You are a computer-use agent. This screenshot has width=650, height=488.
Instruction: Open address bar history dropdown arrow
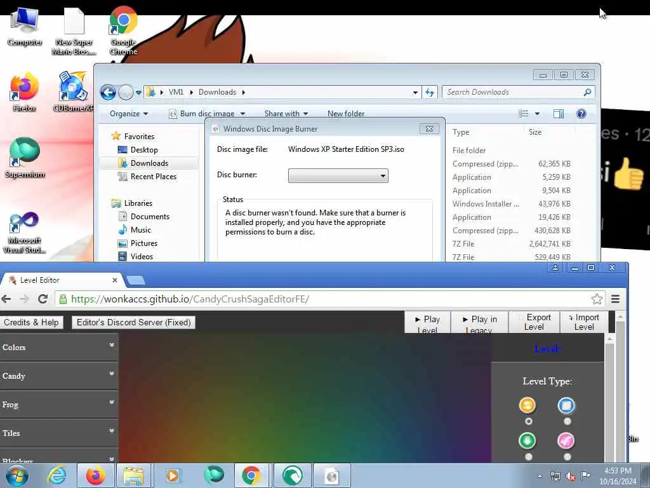pos(415,93)
